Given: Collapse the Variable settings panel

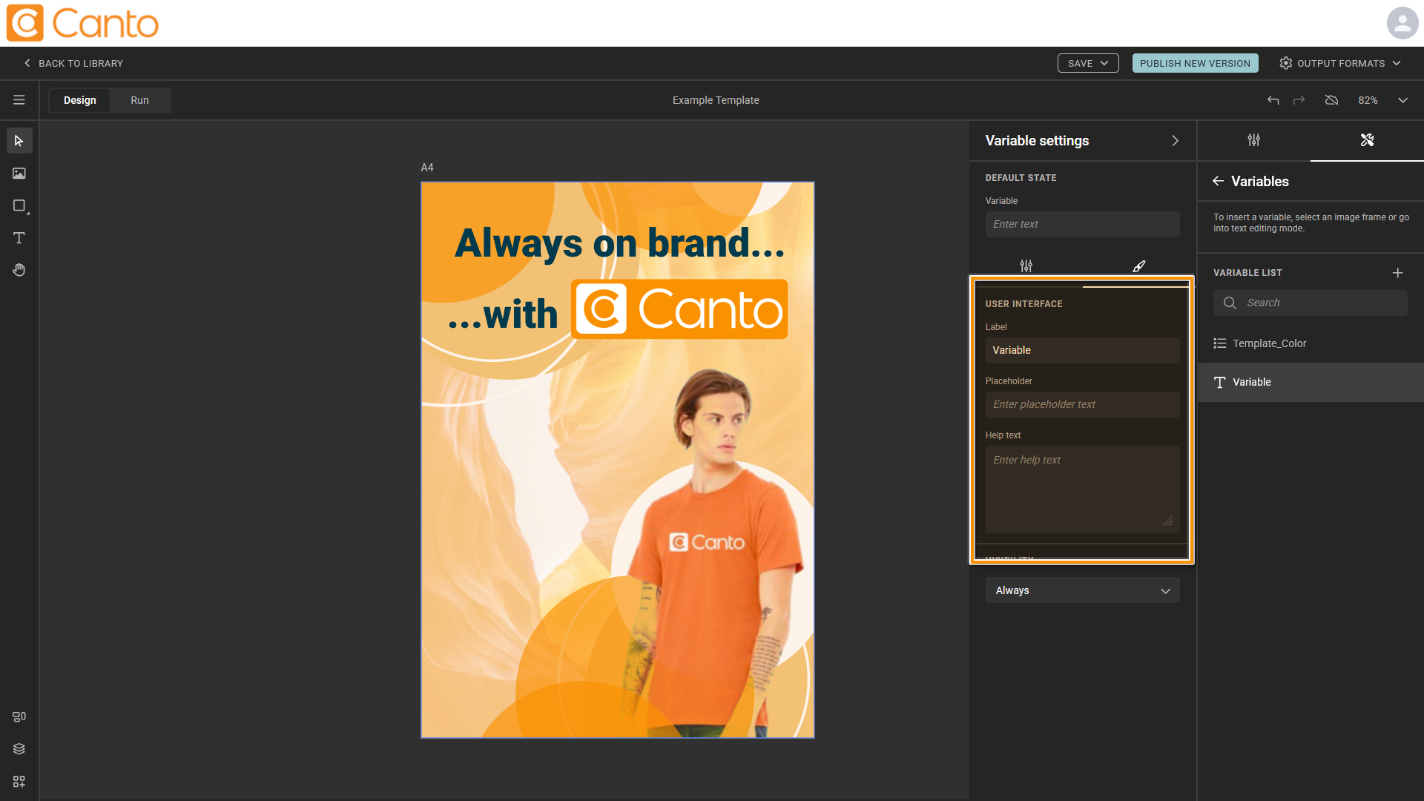Looking at the screenshot, I should click(x=1175, y=141).
